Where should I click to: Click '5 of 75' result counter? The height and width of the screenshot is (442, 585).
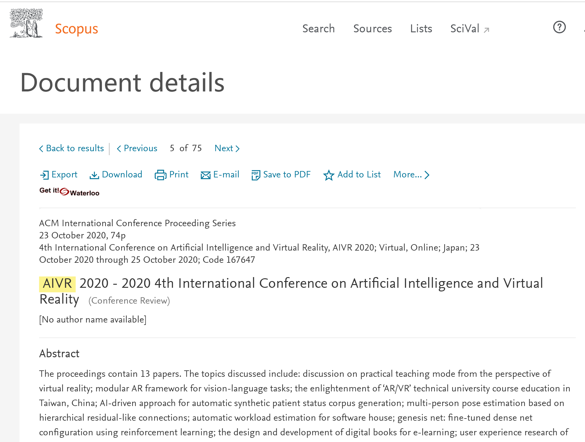pyautogui.click(x=186, y=148)
